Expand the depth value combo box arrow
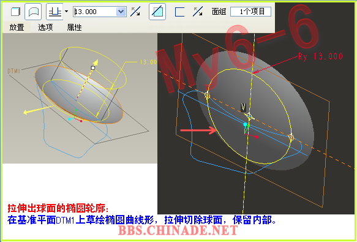 [x=121, y=12]
